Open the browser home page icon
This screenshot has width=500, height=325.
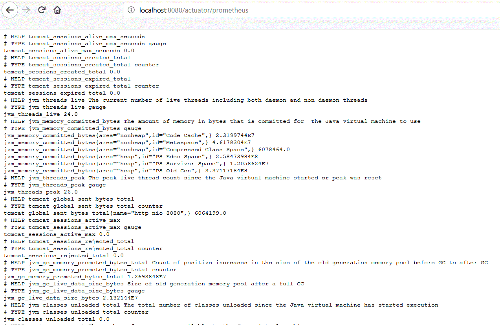click(57, 10)
